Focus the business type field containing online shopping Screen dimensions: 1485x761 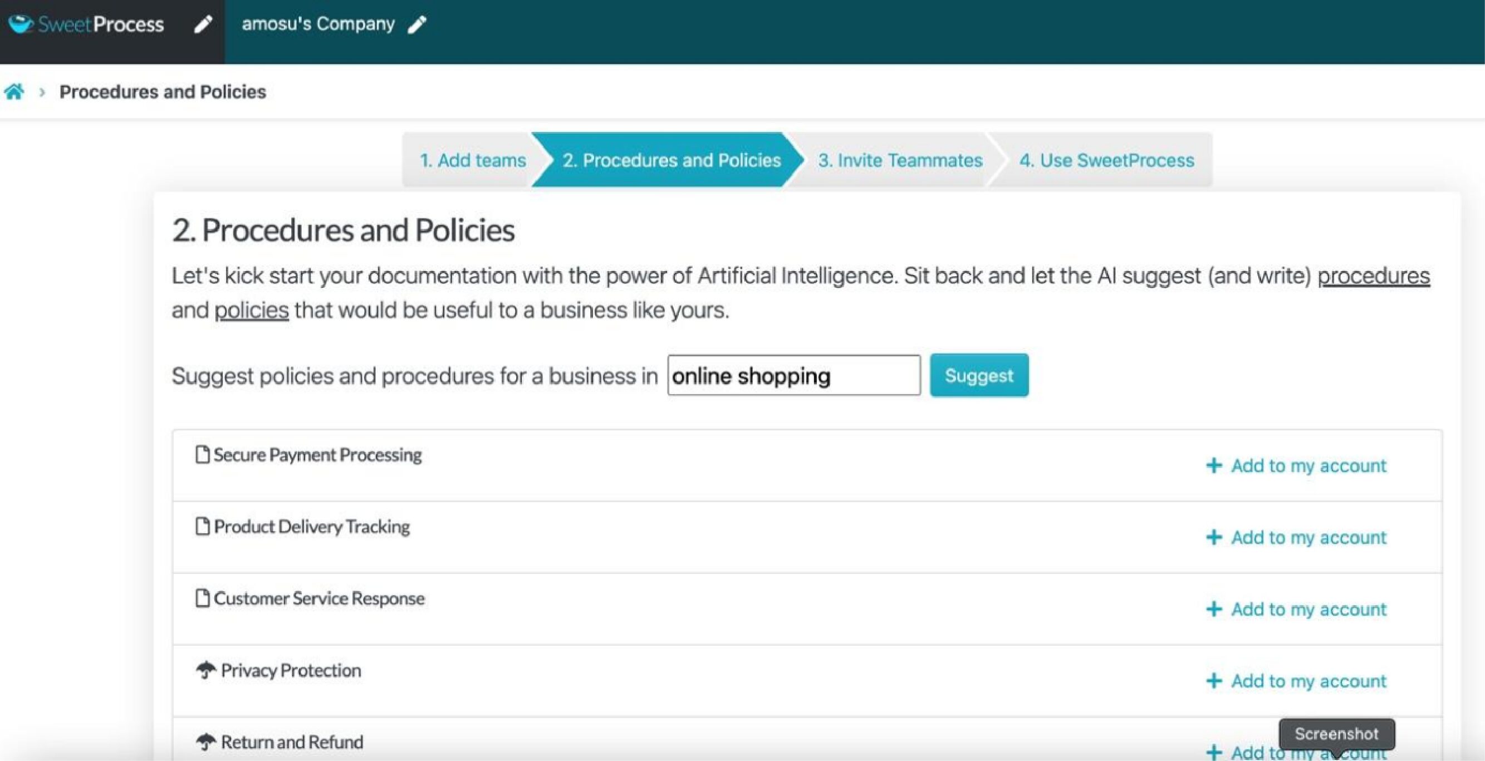(x=794, y=375)
